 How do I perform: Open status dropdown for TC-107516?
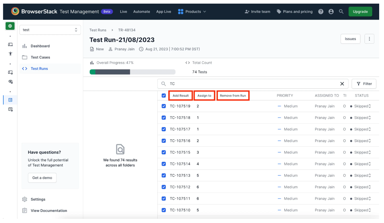360,141
